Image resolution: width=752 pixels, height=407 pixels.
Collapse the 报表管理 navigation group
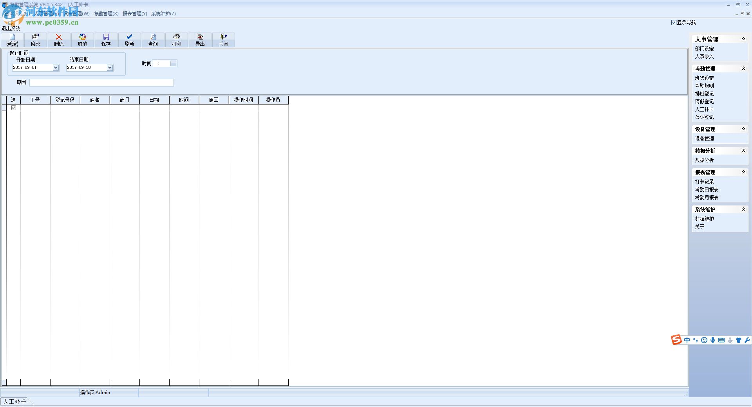(743, 172)
